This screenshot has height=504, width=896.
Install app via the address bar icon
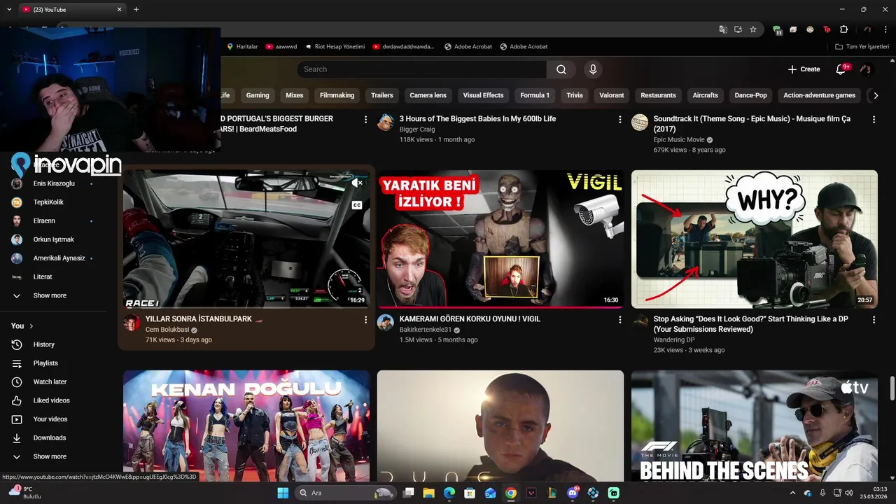click(738, 29)
